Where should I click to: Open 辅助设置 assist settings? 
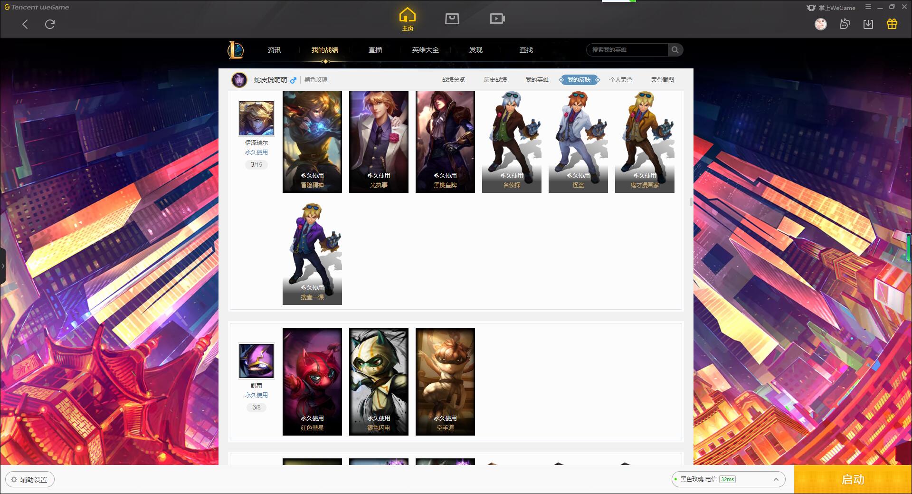click(x=30, y=480)
